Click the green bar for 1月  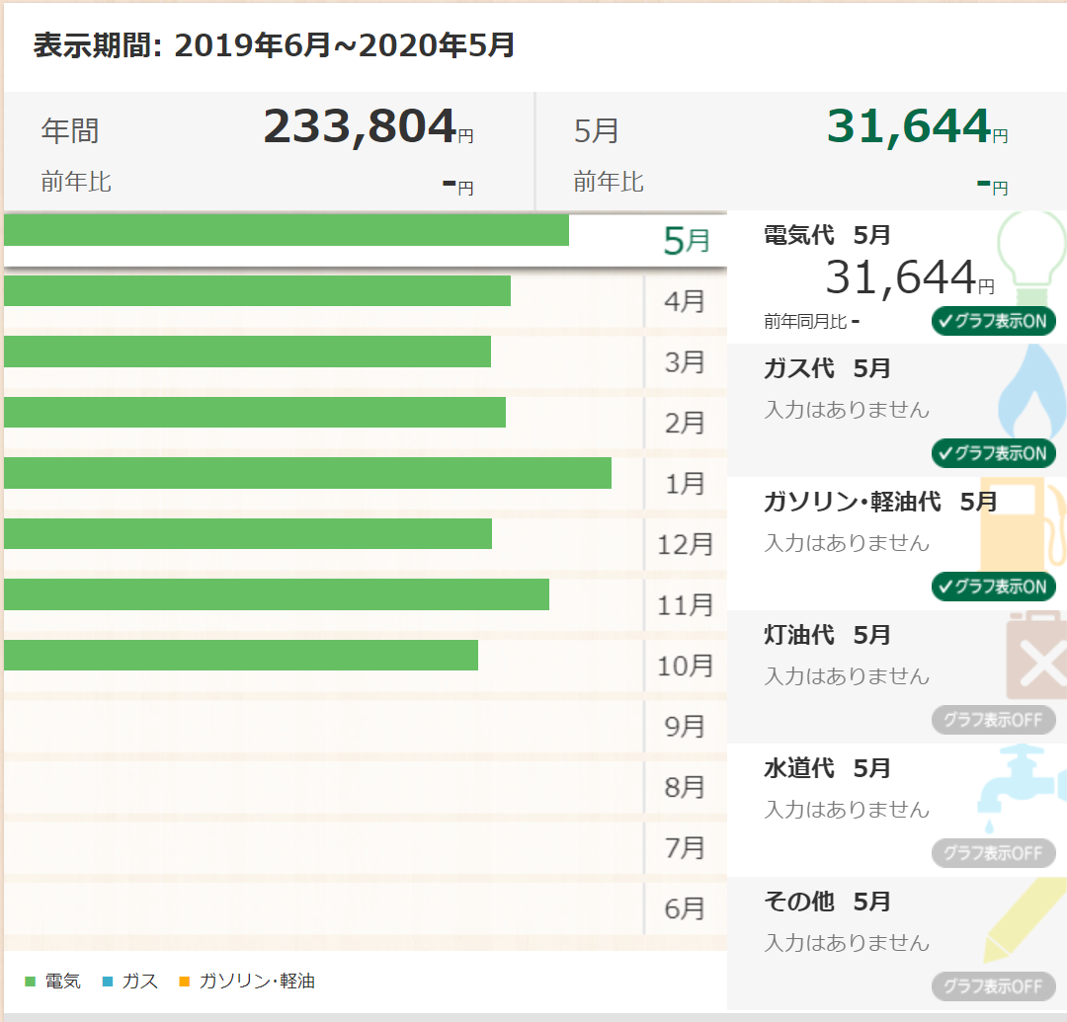307,473
